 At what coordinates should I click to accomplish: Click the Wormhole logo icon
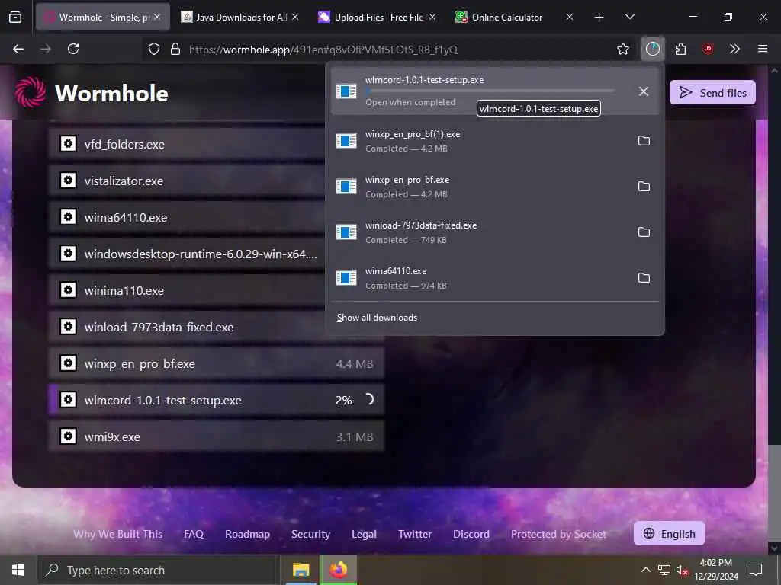[30, 92]
